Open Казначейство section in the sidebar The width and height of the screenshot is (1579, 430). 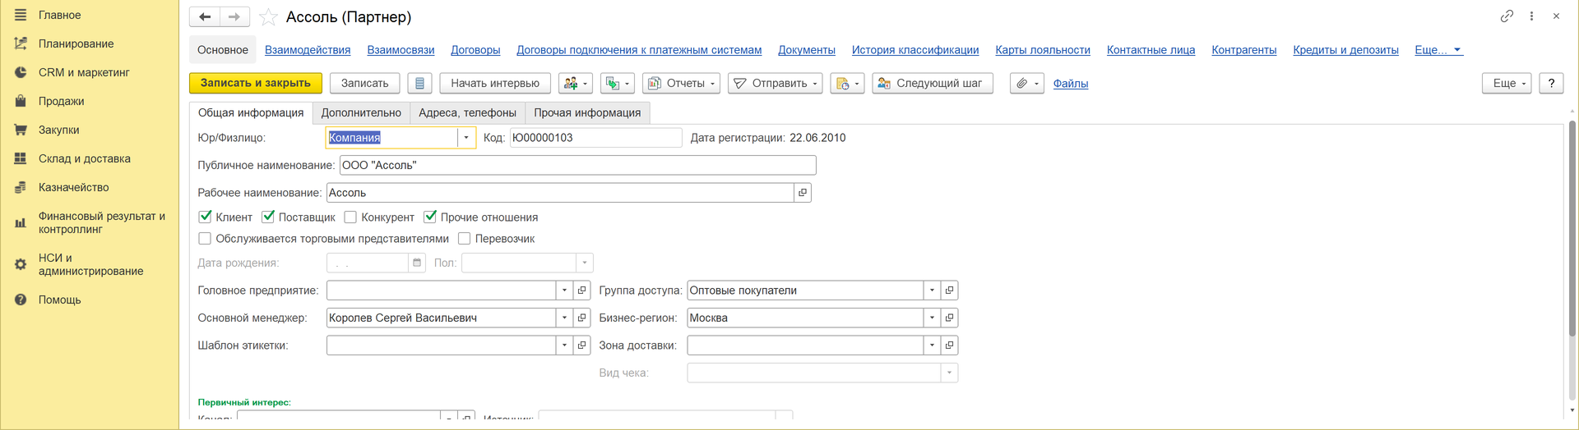[73, 187]
